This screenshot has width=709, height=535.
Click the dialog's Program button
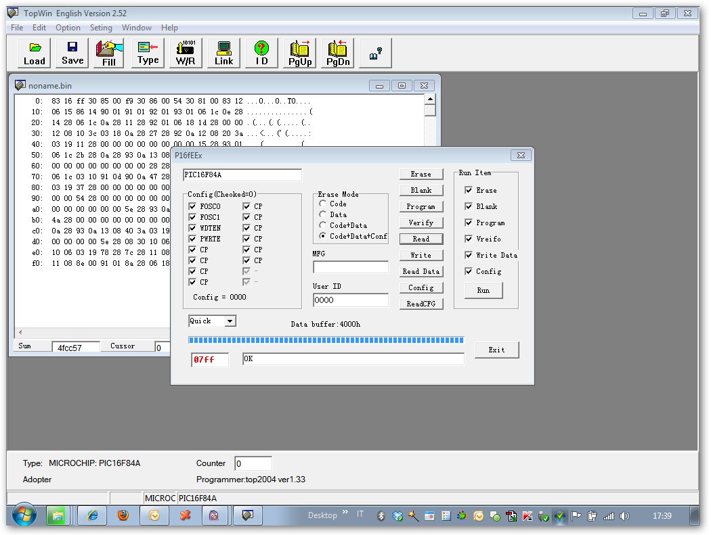click(421, 207)
